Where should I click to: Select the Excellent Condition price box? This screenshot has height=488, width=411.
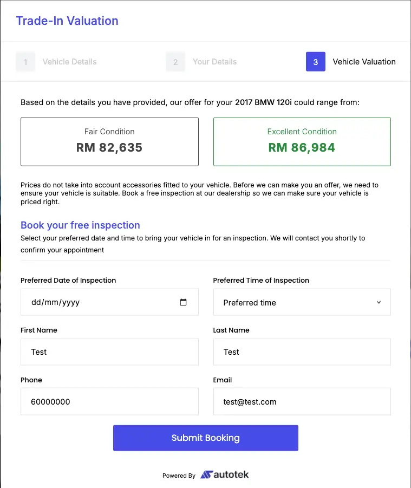click(x=302, y=141)
